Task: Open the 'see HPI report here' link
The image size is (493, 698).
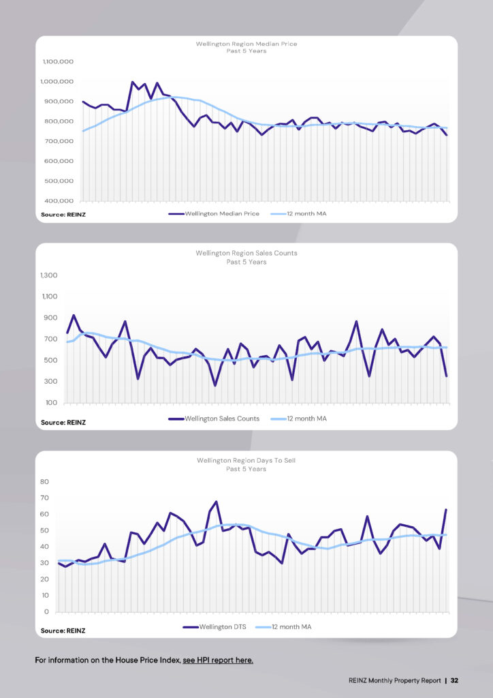Action: point(218,661)
